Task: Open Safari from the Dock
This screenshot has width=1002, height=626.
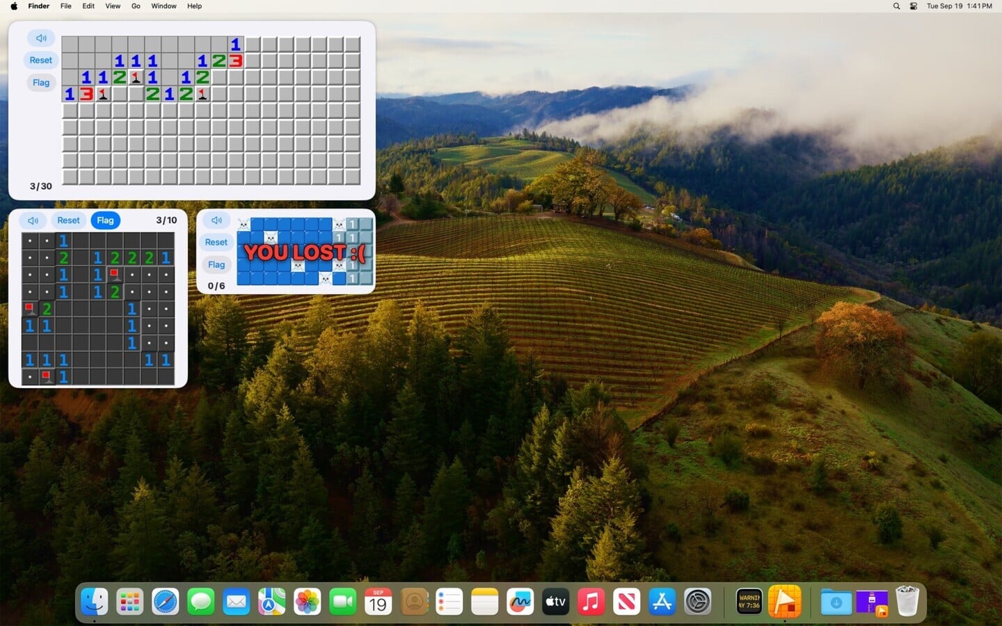Action: (x=166, y=601)
